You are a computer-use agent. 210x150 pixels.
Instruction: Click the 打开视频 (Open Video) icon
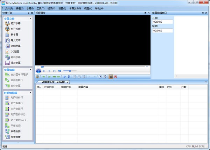(8, 29)
